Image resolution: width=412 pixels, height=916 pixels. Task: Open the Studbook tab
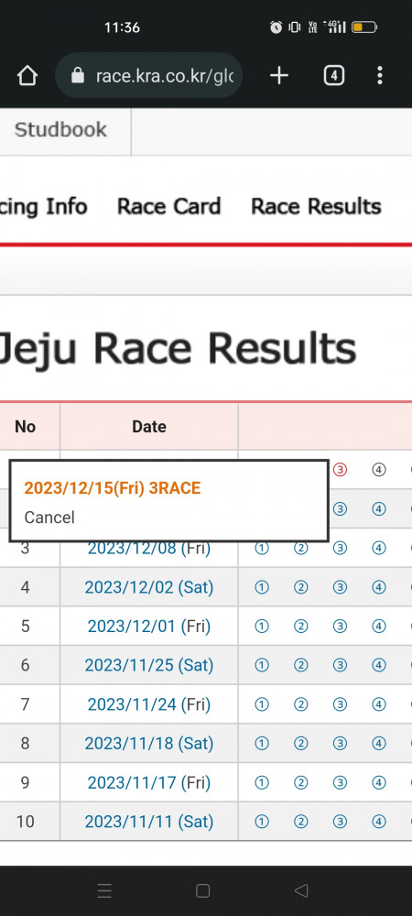60,130
